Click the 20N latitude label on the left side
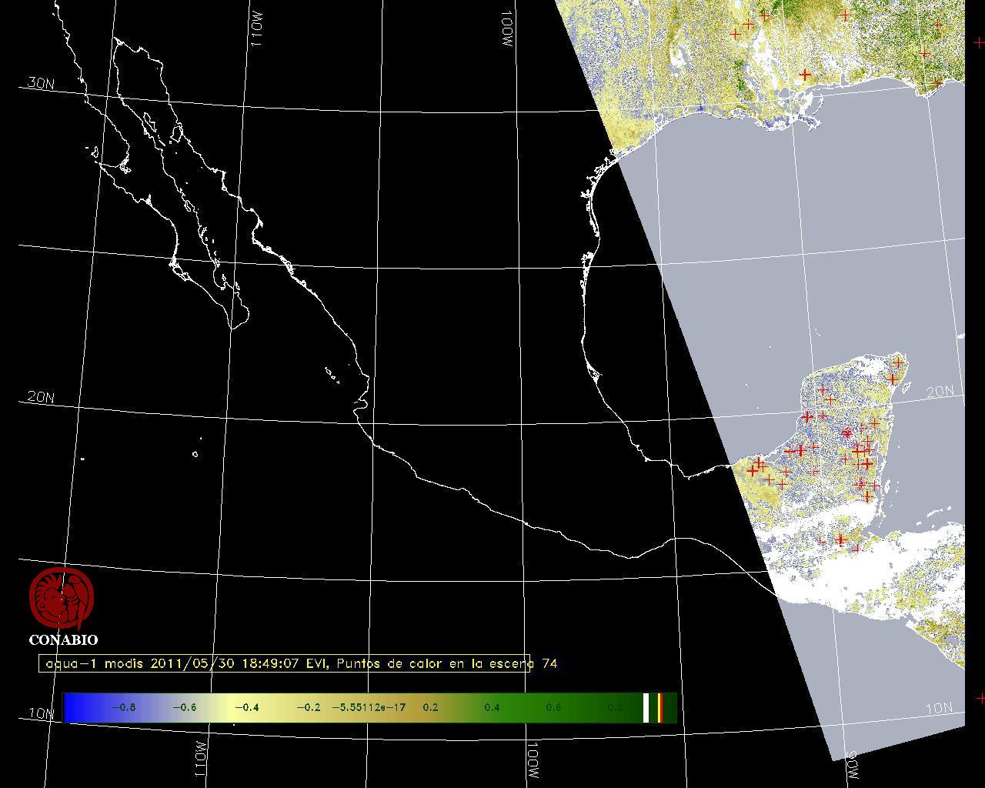 (x=40, y=397)
